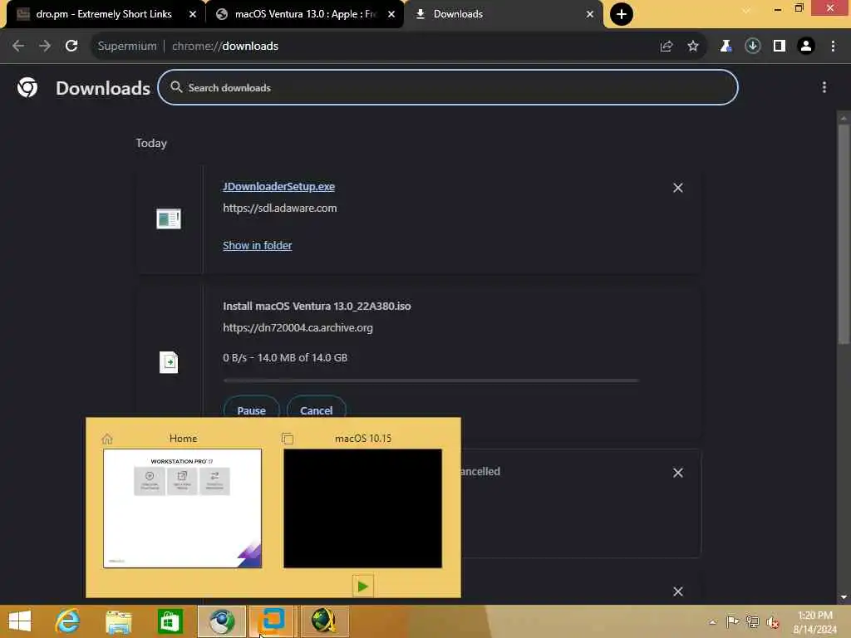
Task: Open the browser three-dot menu
Action: point(833,47)
